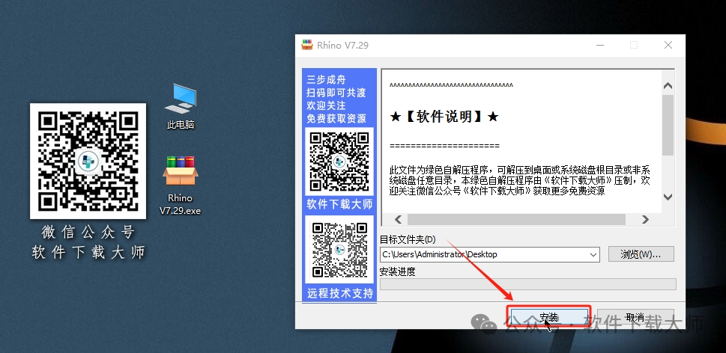The height and width of the screenshot is (353, 726).
Task: Click the 浏览(W)... button
Action: click(641, 254)
